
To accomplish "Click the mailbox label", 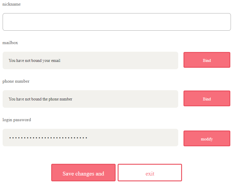I will pyautogui.click(x=10, y=43).
